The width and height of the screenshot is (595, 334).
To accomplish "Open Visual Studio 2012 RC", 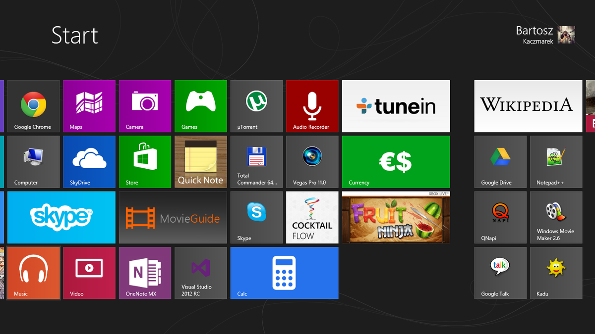I will tap(200, 273).
